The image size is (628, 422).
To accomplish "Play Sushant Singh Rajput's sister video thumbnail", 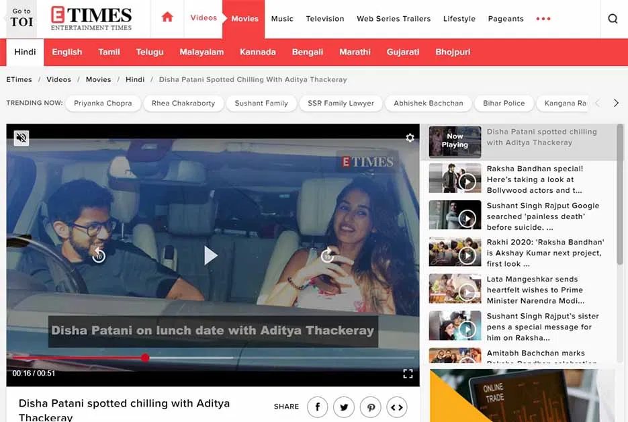I will pyautogui.click(x=455, y=326).
